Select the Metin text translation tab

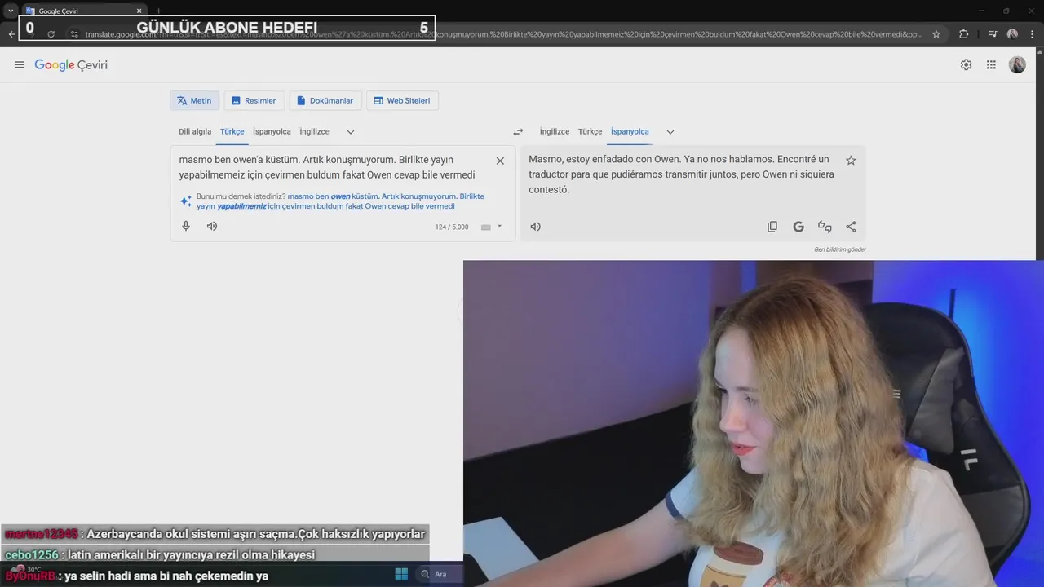(194, 100)
